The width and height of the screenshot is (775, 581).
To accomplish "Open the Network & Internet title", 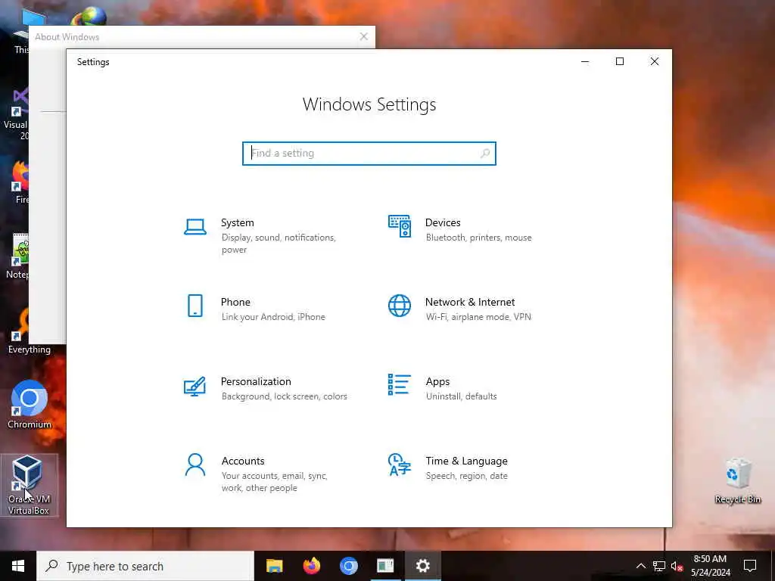I will [x=470, y=302].
